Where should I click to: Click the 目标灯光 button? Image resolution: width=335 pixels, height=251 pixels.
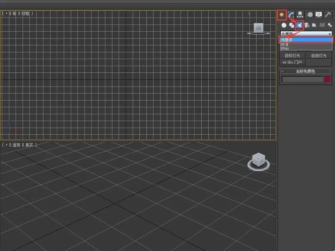tap(292, 56)
